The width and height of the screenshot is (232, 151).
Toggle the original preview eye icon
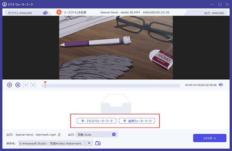point(45,13)
